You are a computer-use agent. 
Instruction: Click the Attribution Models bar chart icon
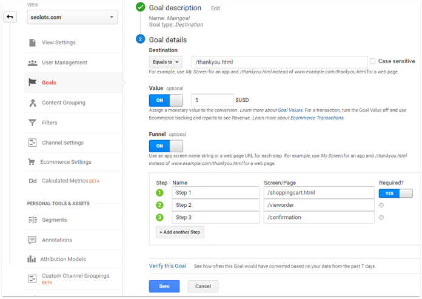click(32, 259)
